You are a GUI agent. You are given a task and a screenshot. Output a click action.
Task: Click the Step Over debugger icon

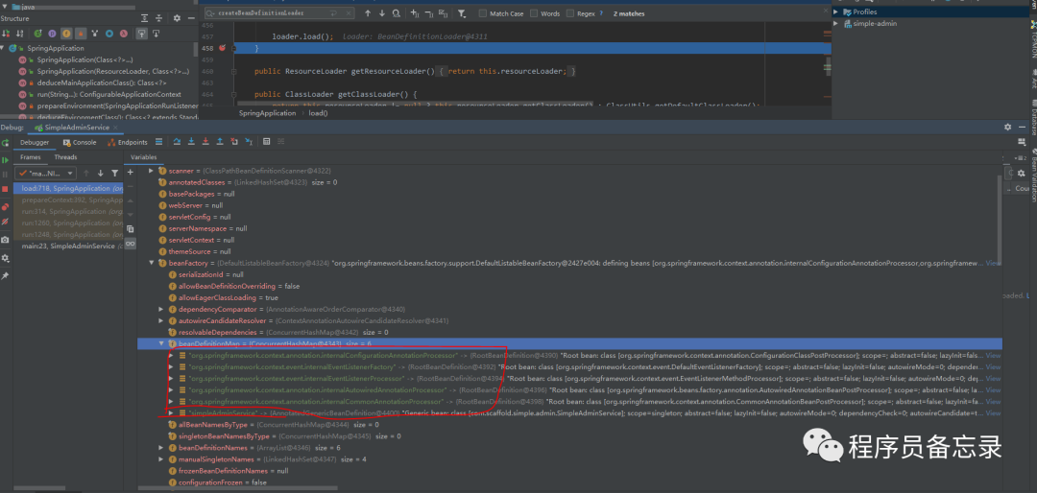[178, 142]
